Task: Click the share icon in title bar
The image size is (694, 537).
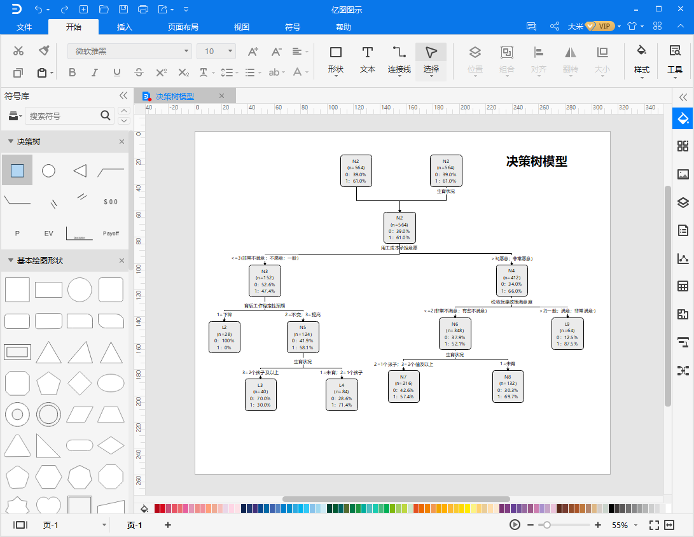Action: coord(554,27)
